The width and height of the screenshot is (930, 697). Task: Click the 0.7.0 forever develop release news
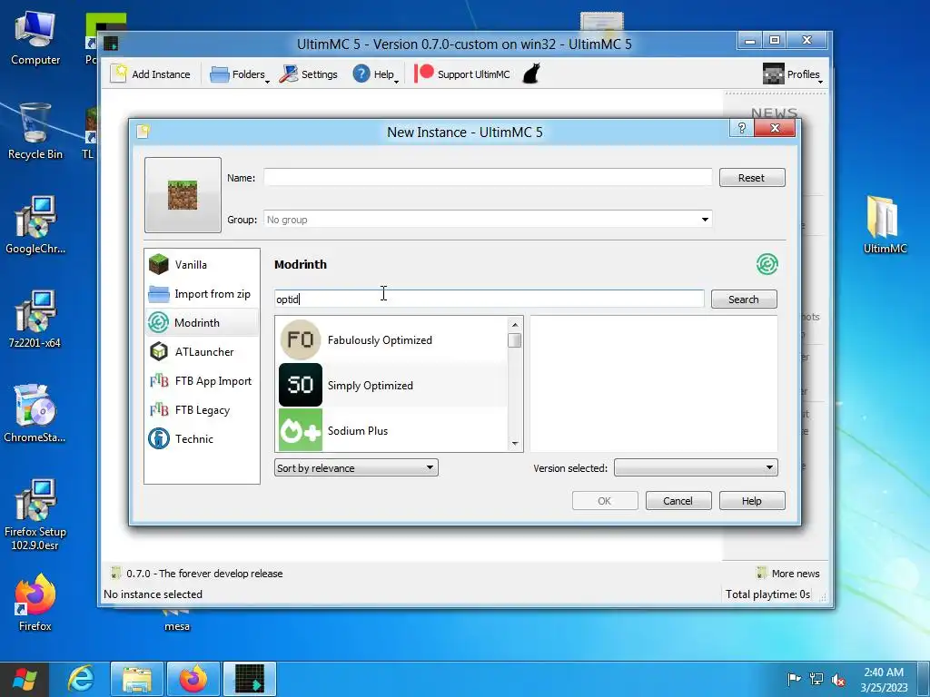click(197, 574)
